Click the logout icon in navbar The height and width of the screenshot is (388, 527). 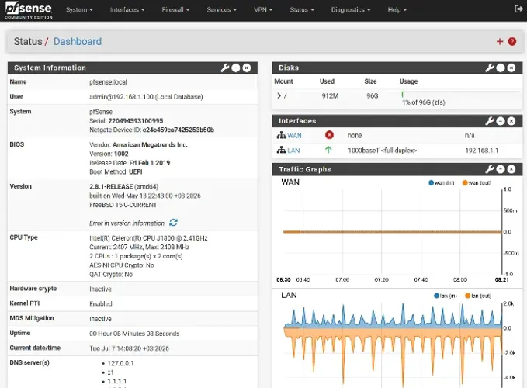click(518, 9)
